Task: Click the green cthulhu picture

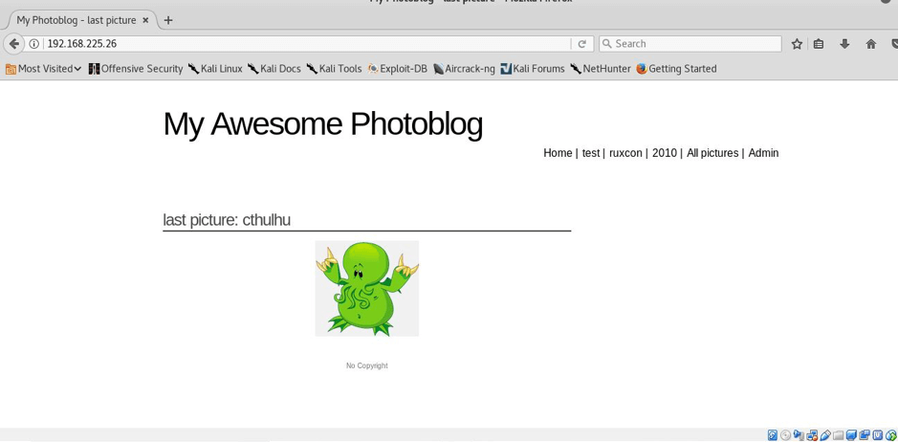Action: coord(367,288)
